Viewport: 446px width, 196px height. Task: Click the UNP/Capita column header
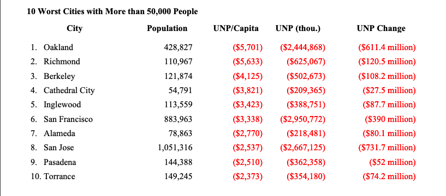click(236, 29)
